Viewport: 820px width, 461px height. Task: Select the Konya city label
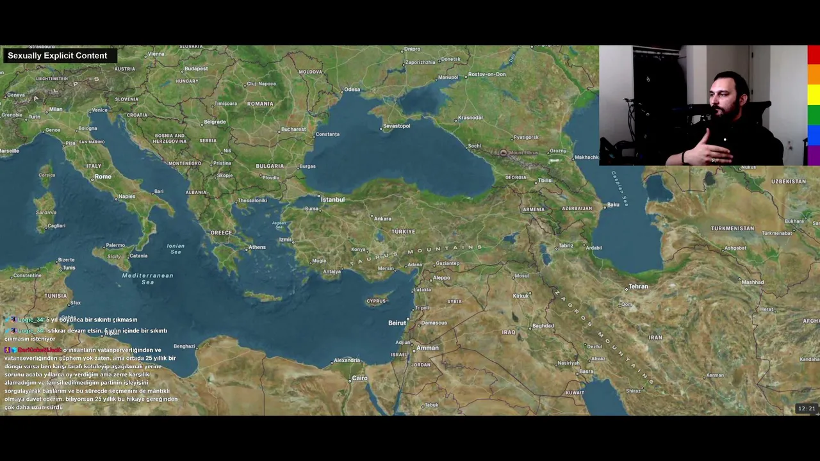[x=358, y=250]
